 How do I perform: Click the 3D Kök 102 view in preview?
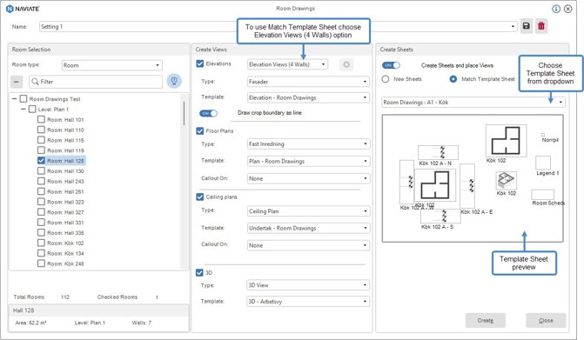(507, 181)
